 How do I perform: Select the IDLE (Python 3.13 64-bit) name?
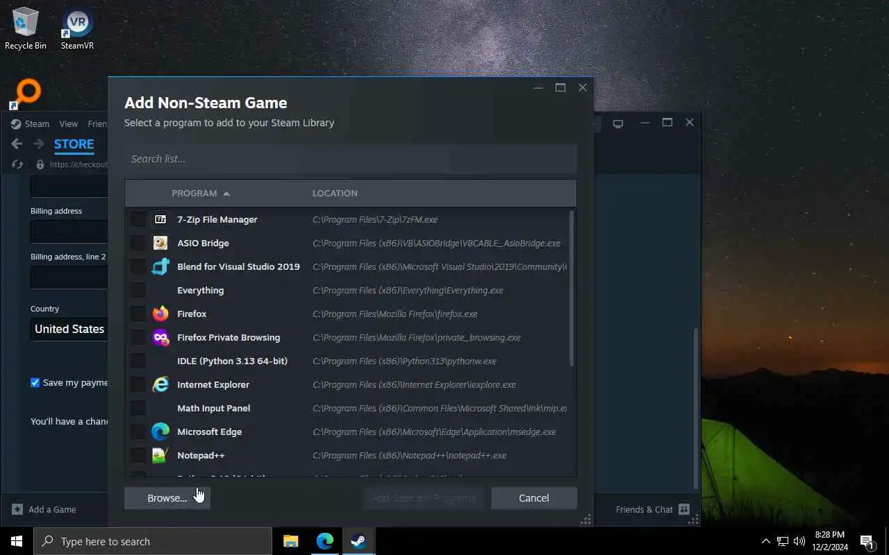[x=232, y=361]
